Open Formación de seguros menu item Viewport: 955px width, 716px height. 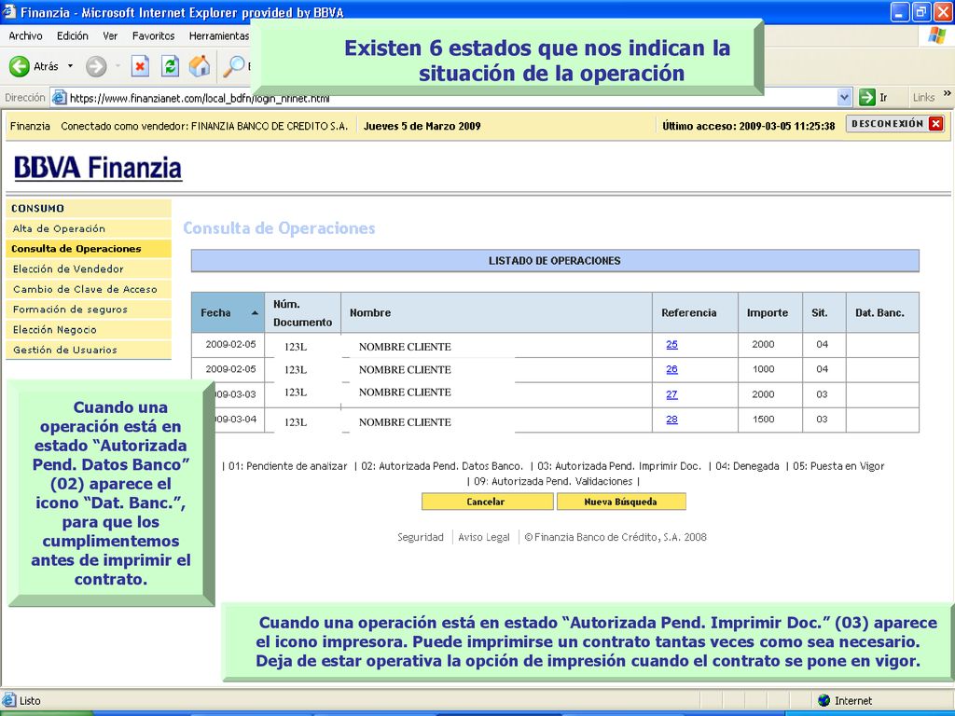89,310
